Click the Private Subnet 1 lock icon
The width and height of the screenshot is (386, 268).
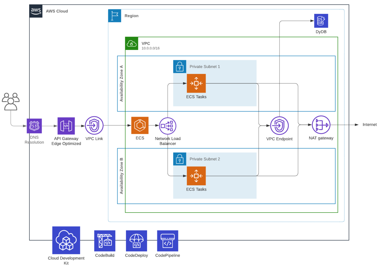[x=180, y=67]
